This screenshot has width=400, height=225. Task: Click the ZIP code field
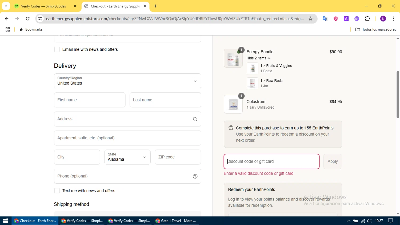(x=178, y=157)
